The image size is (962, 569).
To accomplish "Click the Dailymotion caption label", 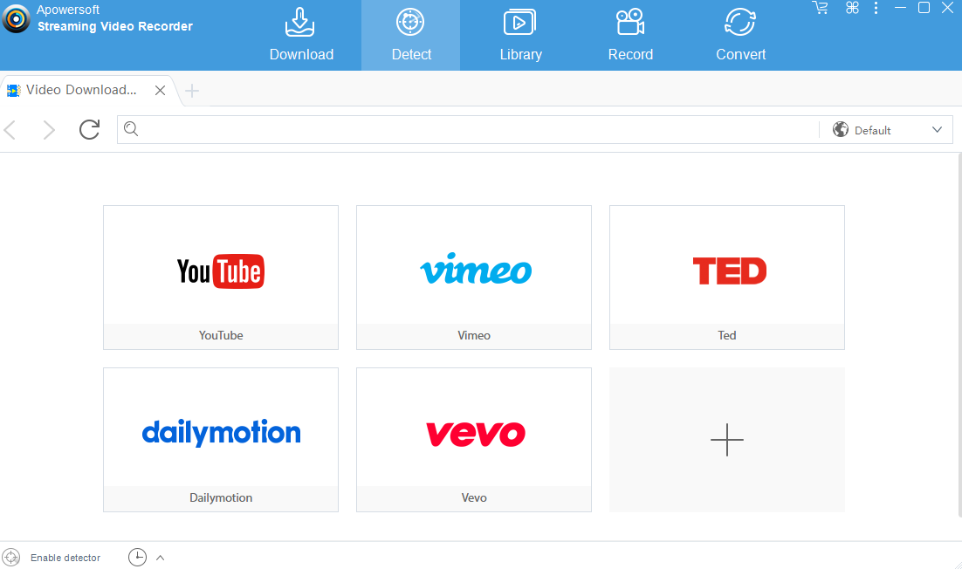I will click(x=221, y=497).
